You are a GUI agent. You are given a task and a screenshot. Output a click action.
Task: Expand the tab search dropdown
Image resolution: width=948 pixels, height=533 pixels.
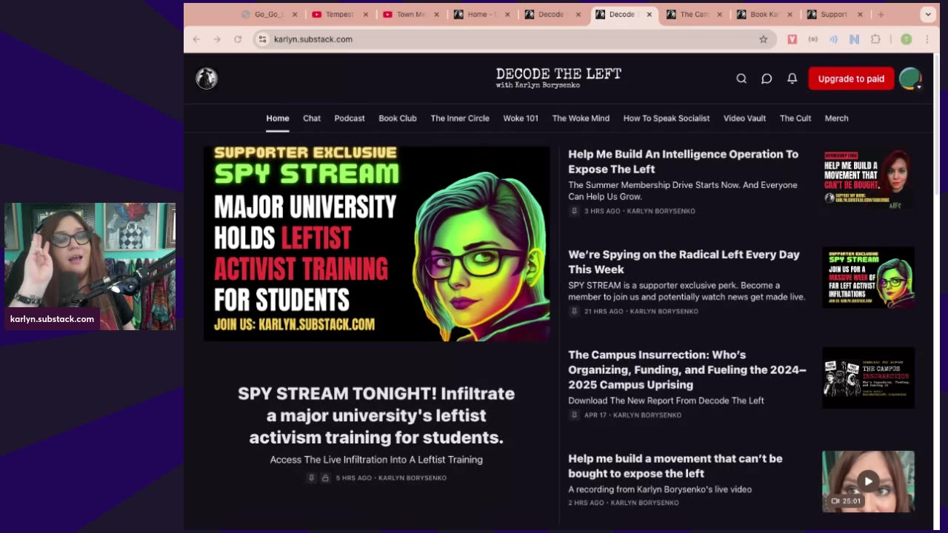point(927,14)
